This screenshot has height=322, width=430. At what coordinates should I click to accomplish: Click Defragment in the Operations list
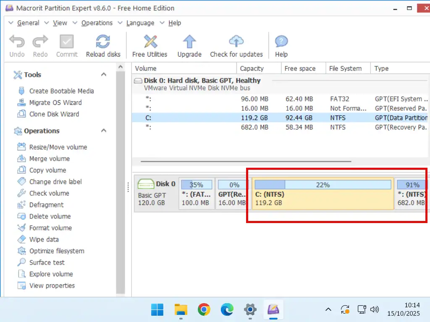pos(46,205)
